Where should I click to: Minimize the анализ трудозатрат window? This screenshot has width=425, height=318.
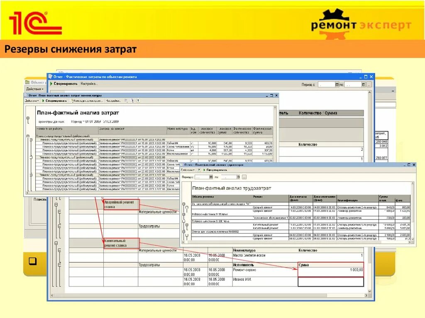click(404, 165)
